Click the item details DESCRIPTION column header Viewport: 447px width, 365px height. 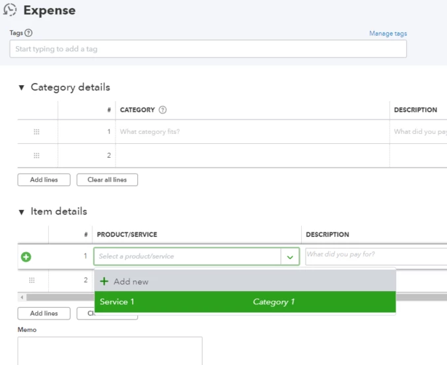[x=327, y=234]
